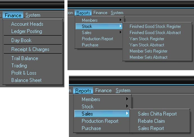
Task: Open System menu beside highlighted Finance
Action: [x=33, y=15]
